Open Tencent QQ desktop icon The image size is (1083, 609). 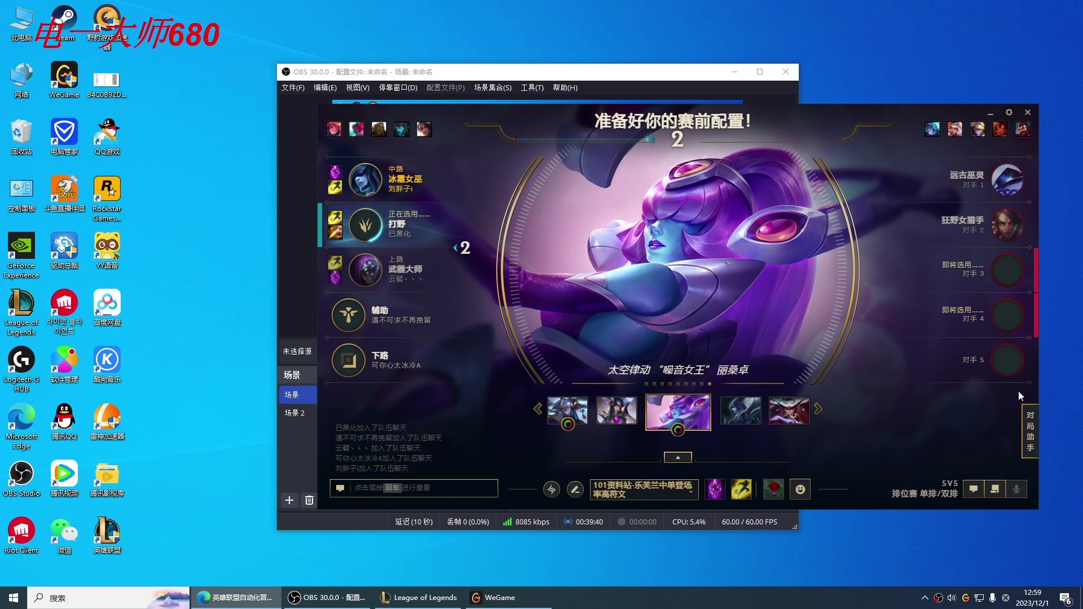[x=64, y=422]
